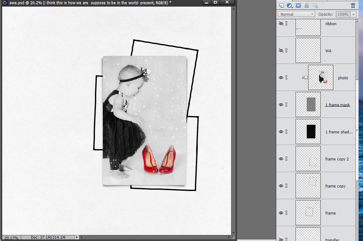Hide the frame copy layer

point(281,186)
